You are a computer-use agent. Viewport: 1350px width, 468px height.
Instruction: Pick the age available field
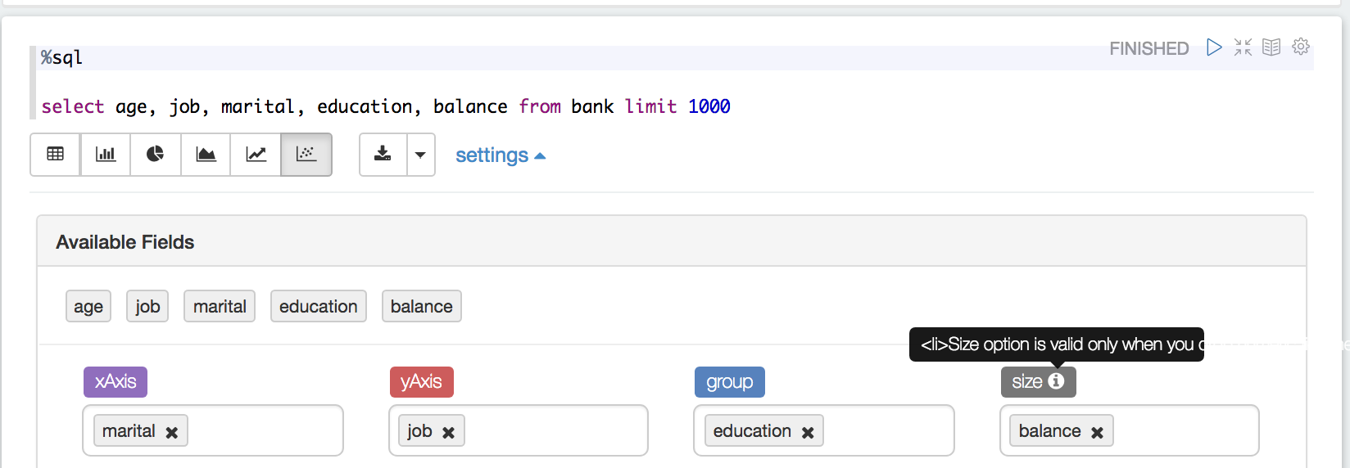pos(88,306)
